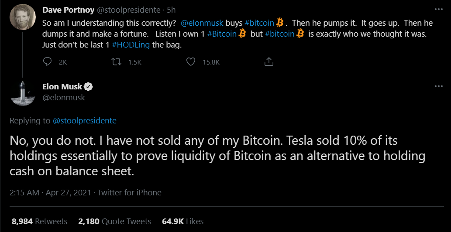The width and height of the screenshot is (451, 232).
Task: Click the Elon Musk display name
Action: [62, 87]
